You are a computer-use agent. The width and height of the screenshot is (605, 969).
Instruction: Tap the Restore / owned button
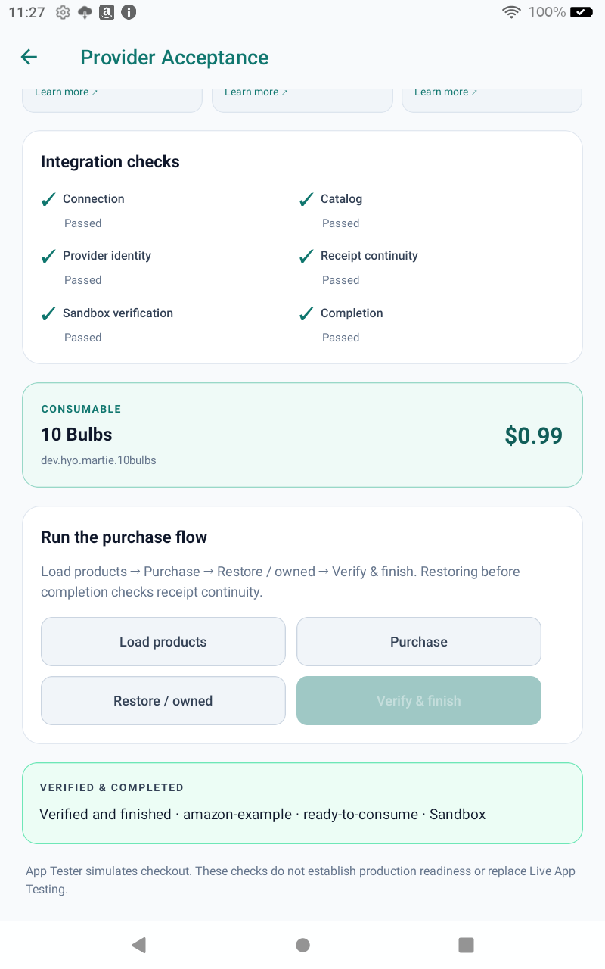[163, 701]
